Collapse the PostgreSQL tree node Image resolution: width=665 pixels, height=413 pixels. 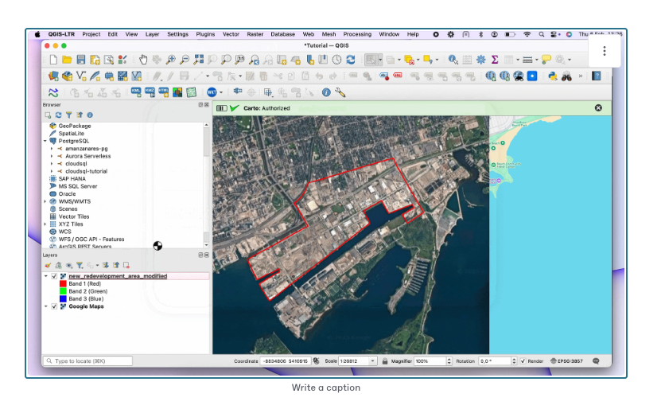(x=45, y=141)
